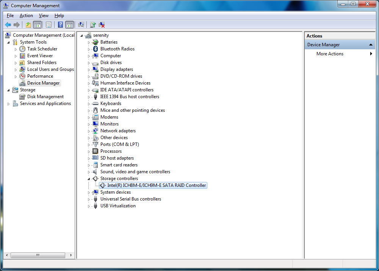Click the console tree horizontal scrollbar thumb
This screenshot has height=271, width=379.
click(x=38, y=255)
